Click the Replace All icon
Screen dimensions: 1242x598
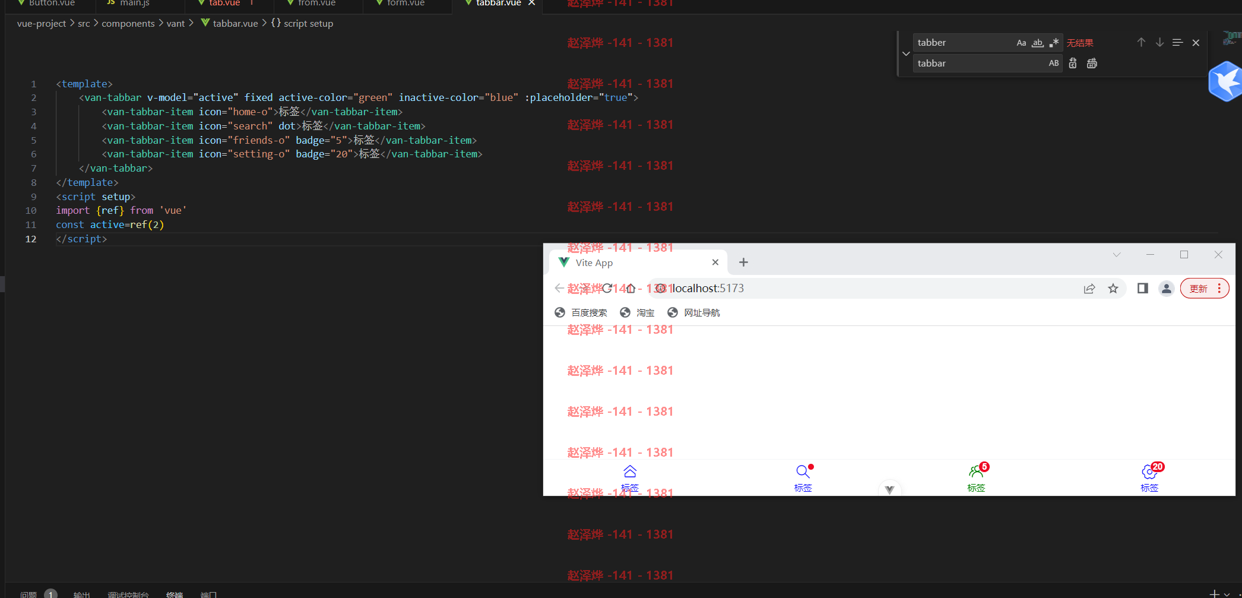coord(1092,64)
